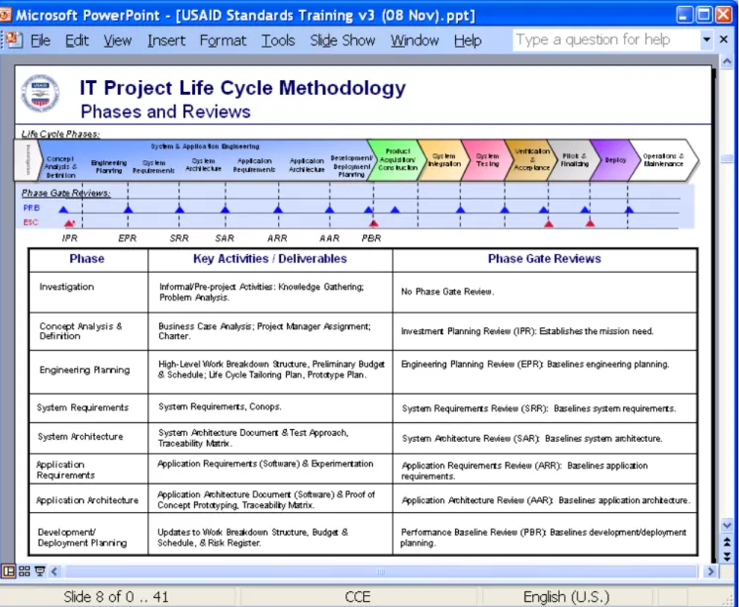
Task: Click the purple Deploy chevron
Action: pyautogui.click(x=614, y=160)
